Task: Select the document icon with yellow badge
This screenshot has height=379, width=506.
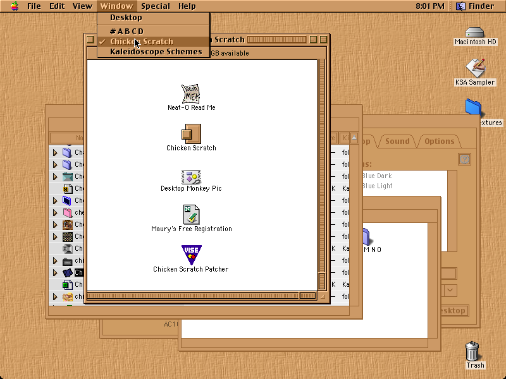Action: coord(68,188)
